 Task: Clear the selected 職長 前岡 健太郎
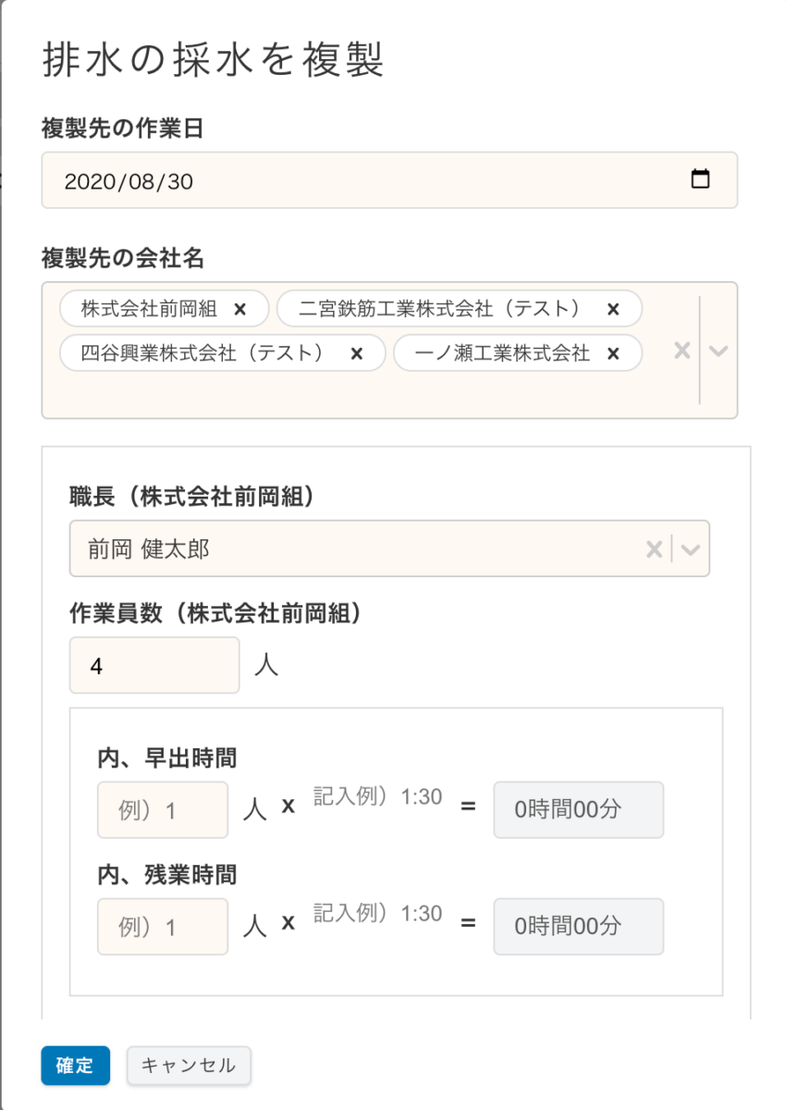click(x=654, y=549)
